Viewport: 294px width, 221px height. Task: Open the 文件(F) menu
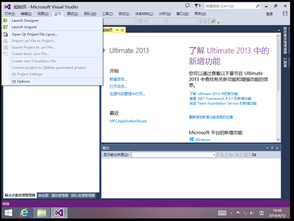[x=10, y=14]
